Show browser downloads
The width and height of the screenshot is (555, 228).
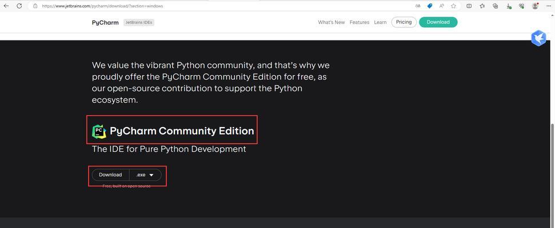pos(509,6)
